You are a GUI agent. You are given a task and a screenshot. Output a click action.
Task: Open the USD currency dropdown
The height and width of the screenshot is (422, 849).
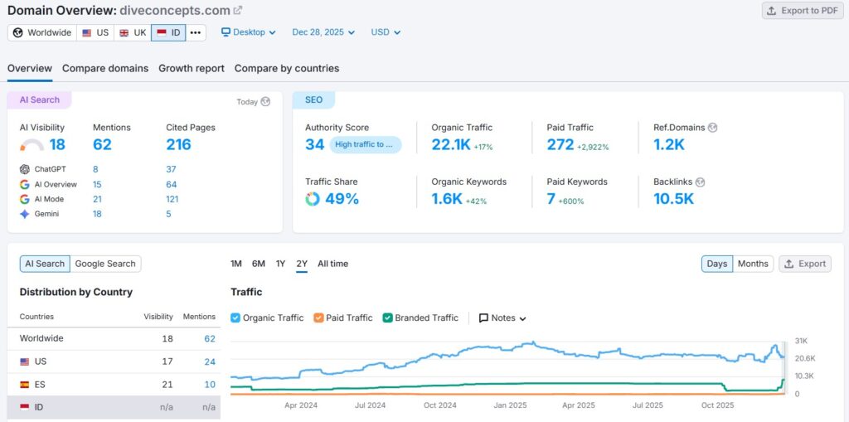click(x=386, y=32)
